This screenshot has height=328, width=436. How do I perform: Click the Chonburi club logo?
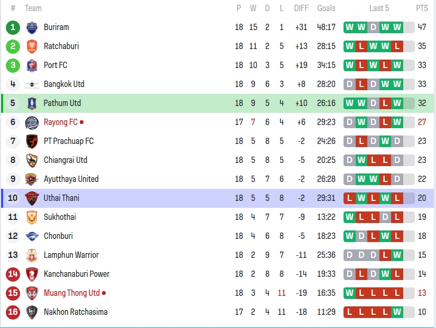click(x=32, y=236)
